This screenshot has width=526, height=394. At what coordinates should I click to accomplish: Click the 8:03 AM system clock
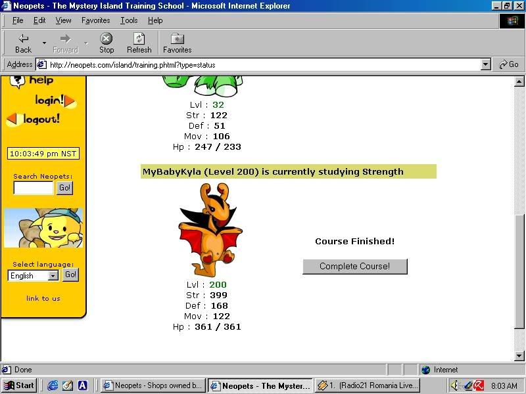[x=504, y=385]
